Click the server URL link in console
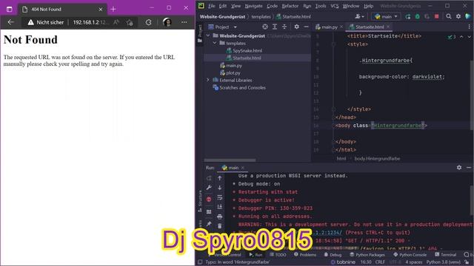Viewport: 474px width, 266px height. [x=328, y=233]
